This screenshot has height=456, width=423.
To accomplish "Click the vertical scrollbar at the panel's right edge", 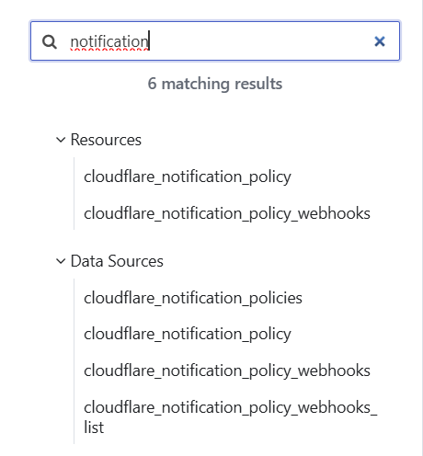I will click(x=422, y=228).
